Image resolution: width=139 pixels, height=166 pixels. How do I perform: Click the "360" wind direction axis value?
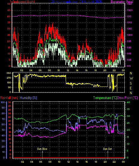(9, 73)
